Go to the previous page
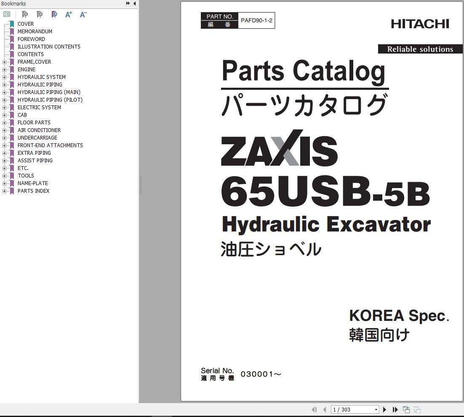The image size is (464, 417). pyautogui.click(x=325, y=409)
